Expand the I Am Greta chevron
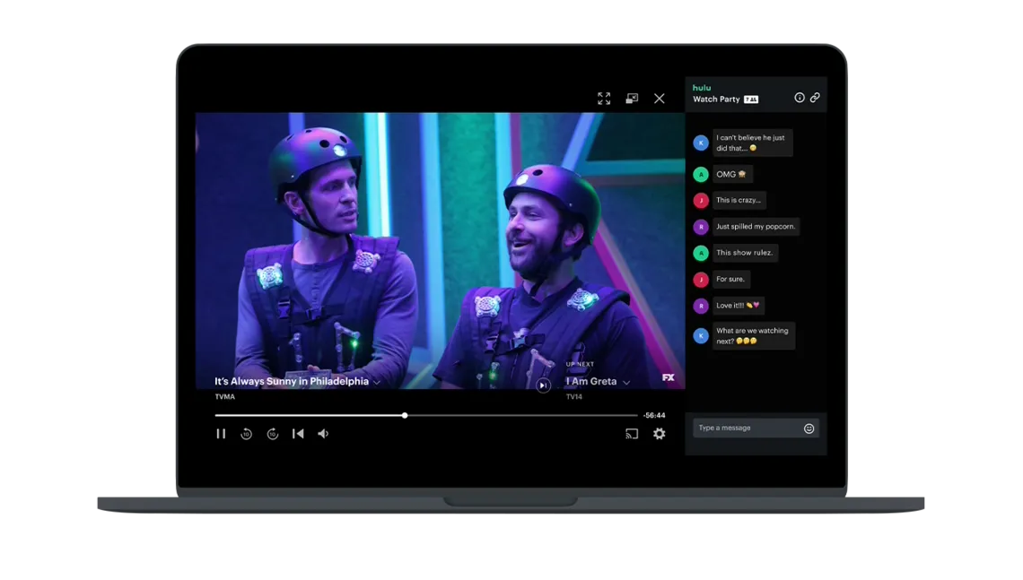The image size is (1023, 580). [x=626, y=383]
